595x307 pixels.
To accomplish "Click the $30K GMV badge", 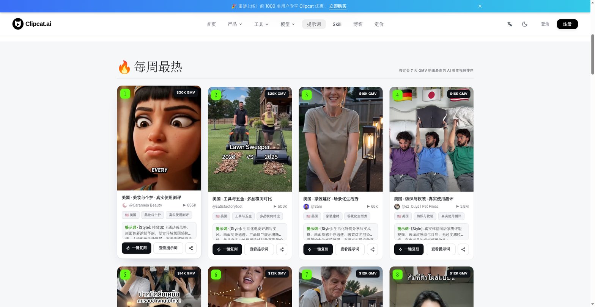I will 186,92.
